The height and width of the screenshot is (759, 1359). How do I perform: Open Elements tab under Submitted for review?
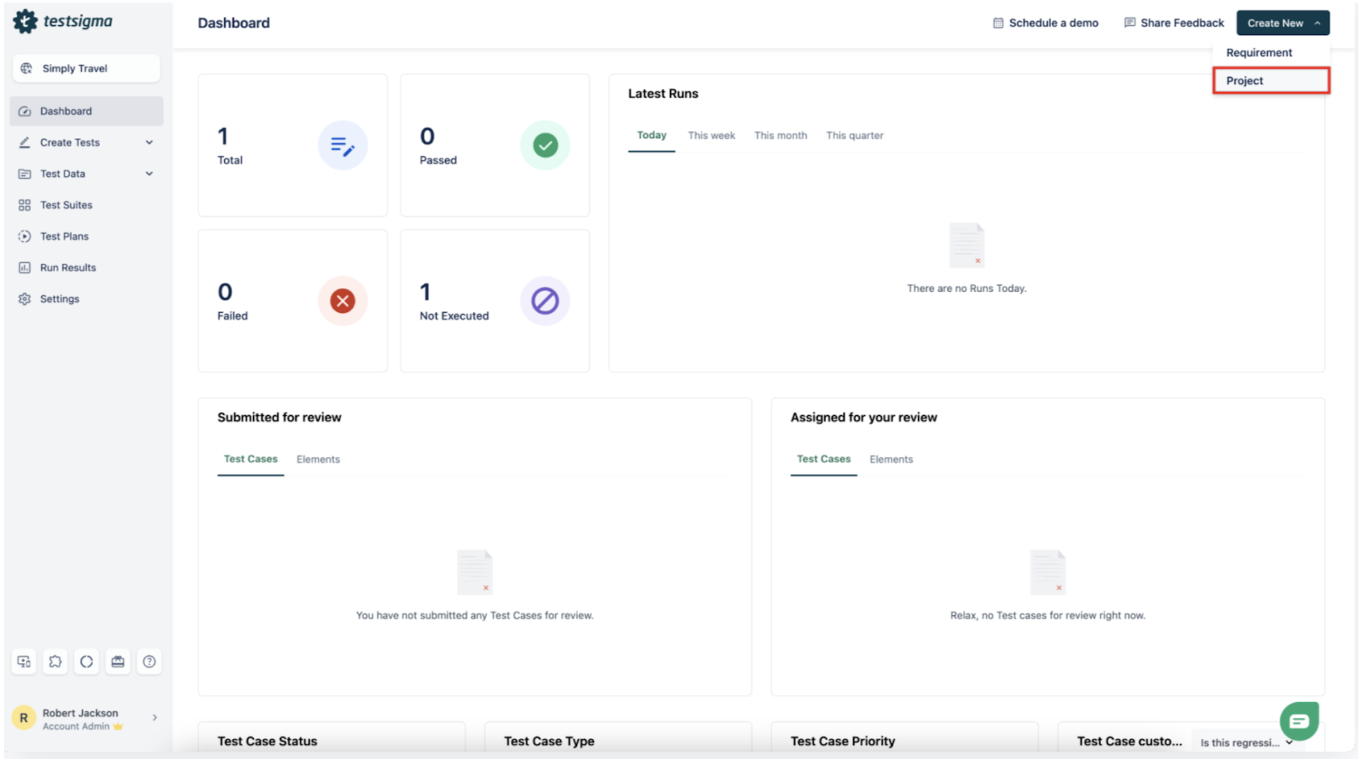click(318, 459)
